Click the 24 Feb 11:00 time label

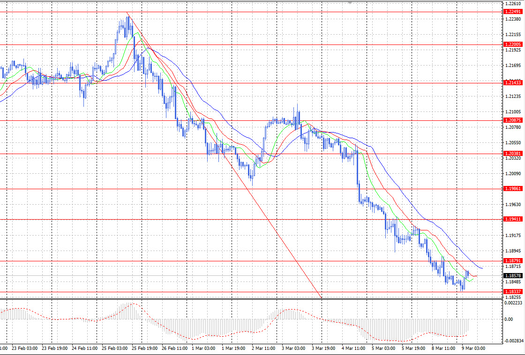tap(85, 348)
